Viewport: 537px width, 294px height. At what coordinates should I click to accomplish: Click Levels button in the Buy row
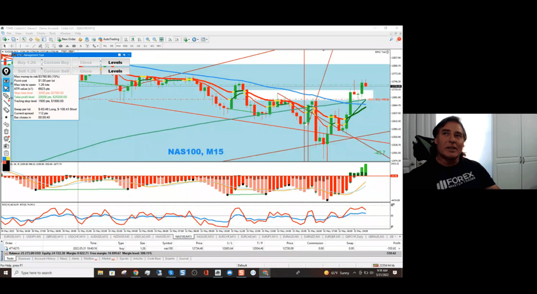click(x=115, y=62)
